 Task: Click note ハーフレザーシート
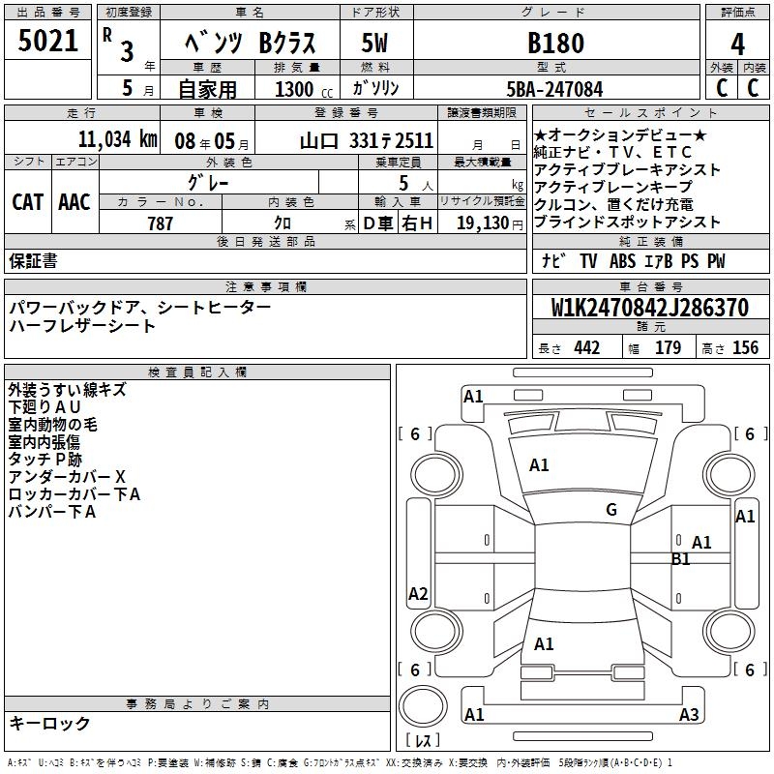[82, 326]
